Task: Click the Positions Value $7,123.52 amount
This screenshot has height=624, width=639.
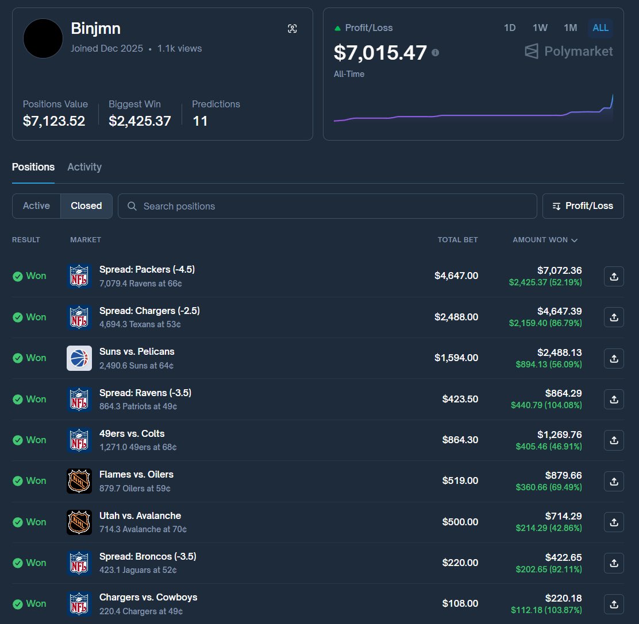Action: (x=54, y=121)
